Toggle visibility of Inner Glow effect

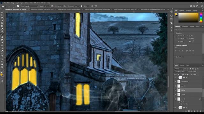tap(182, 104)
